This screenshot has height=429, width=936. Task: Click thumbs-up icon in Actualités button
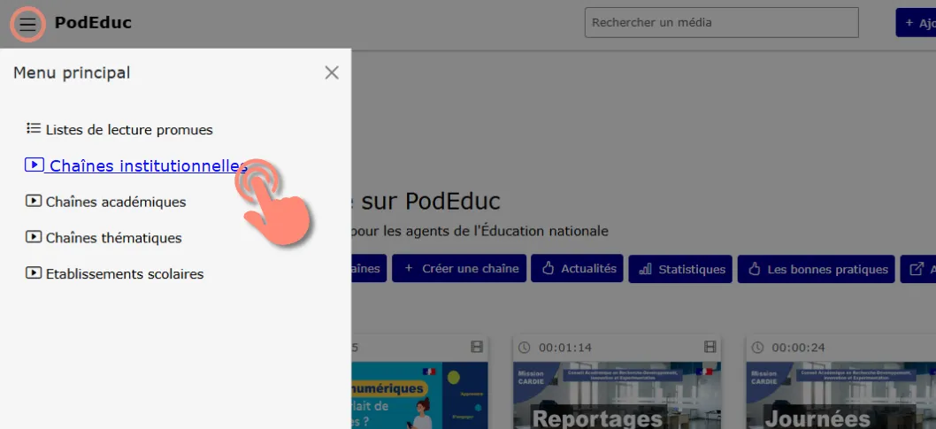[548, 269]
